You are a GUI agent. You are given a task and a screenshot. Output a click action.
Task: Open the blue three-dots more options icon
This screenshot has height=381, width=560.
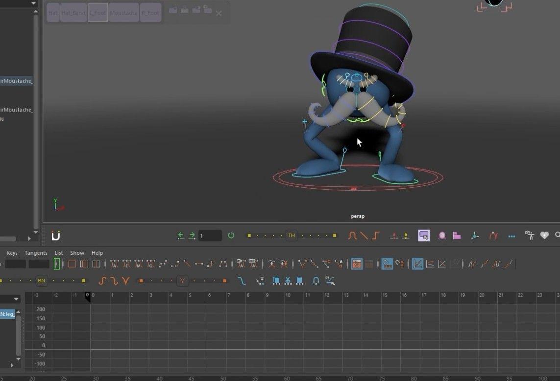pos(512,236)
